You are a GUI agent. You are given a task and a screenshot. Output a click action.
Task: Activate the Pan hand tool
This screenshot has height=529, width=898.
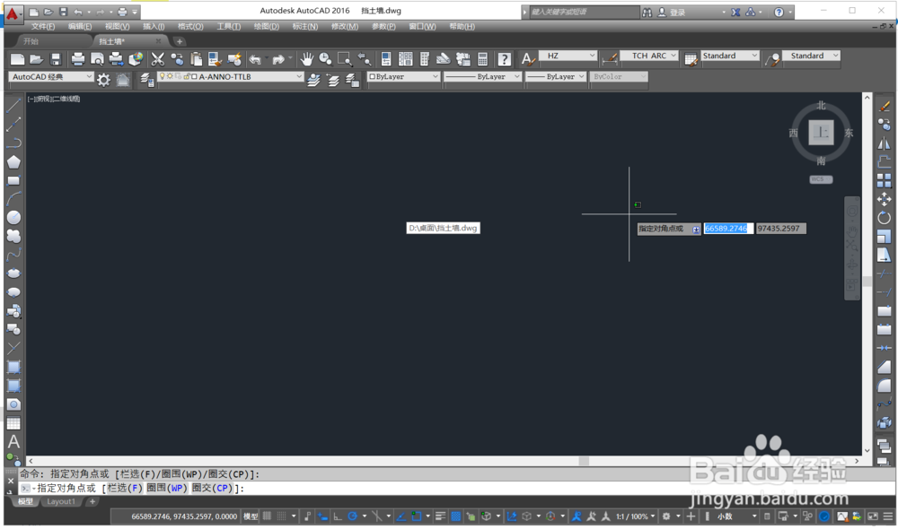click(307, 59)
